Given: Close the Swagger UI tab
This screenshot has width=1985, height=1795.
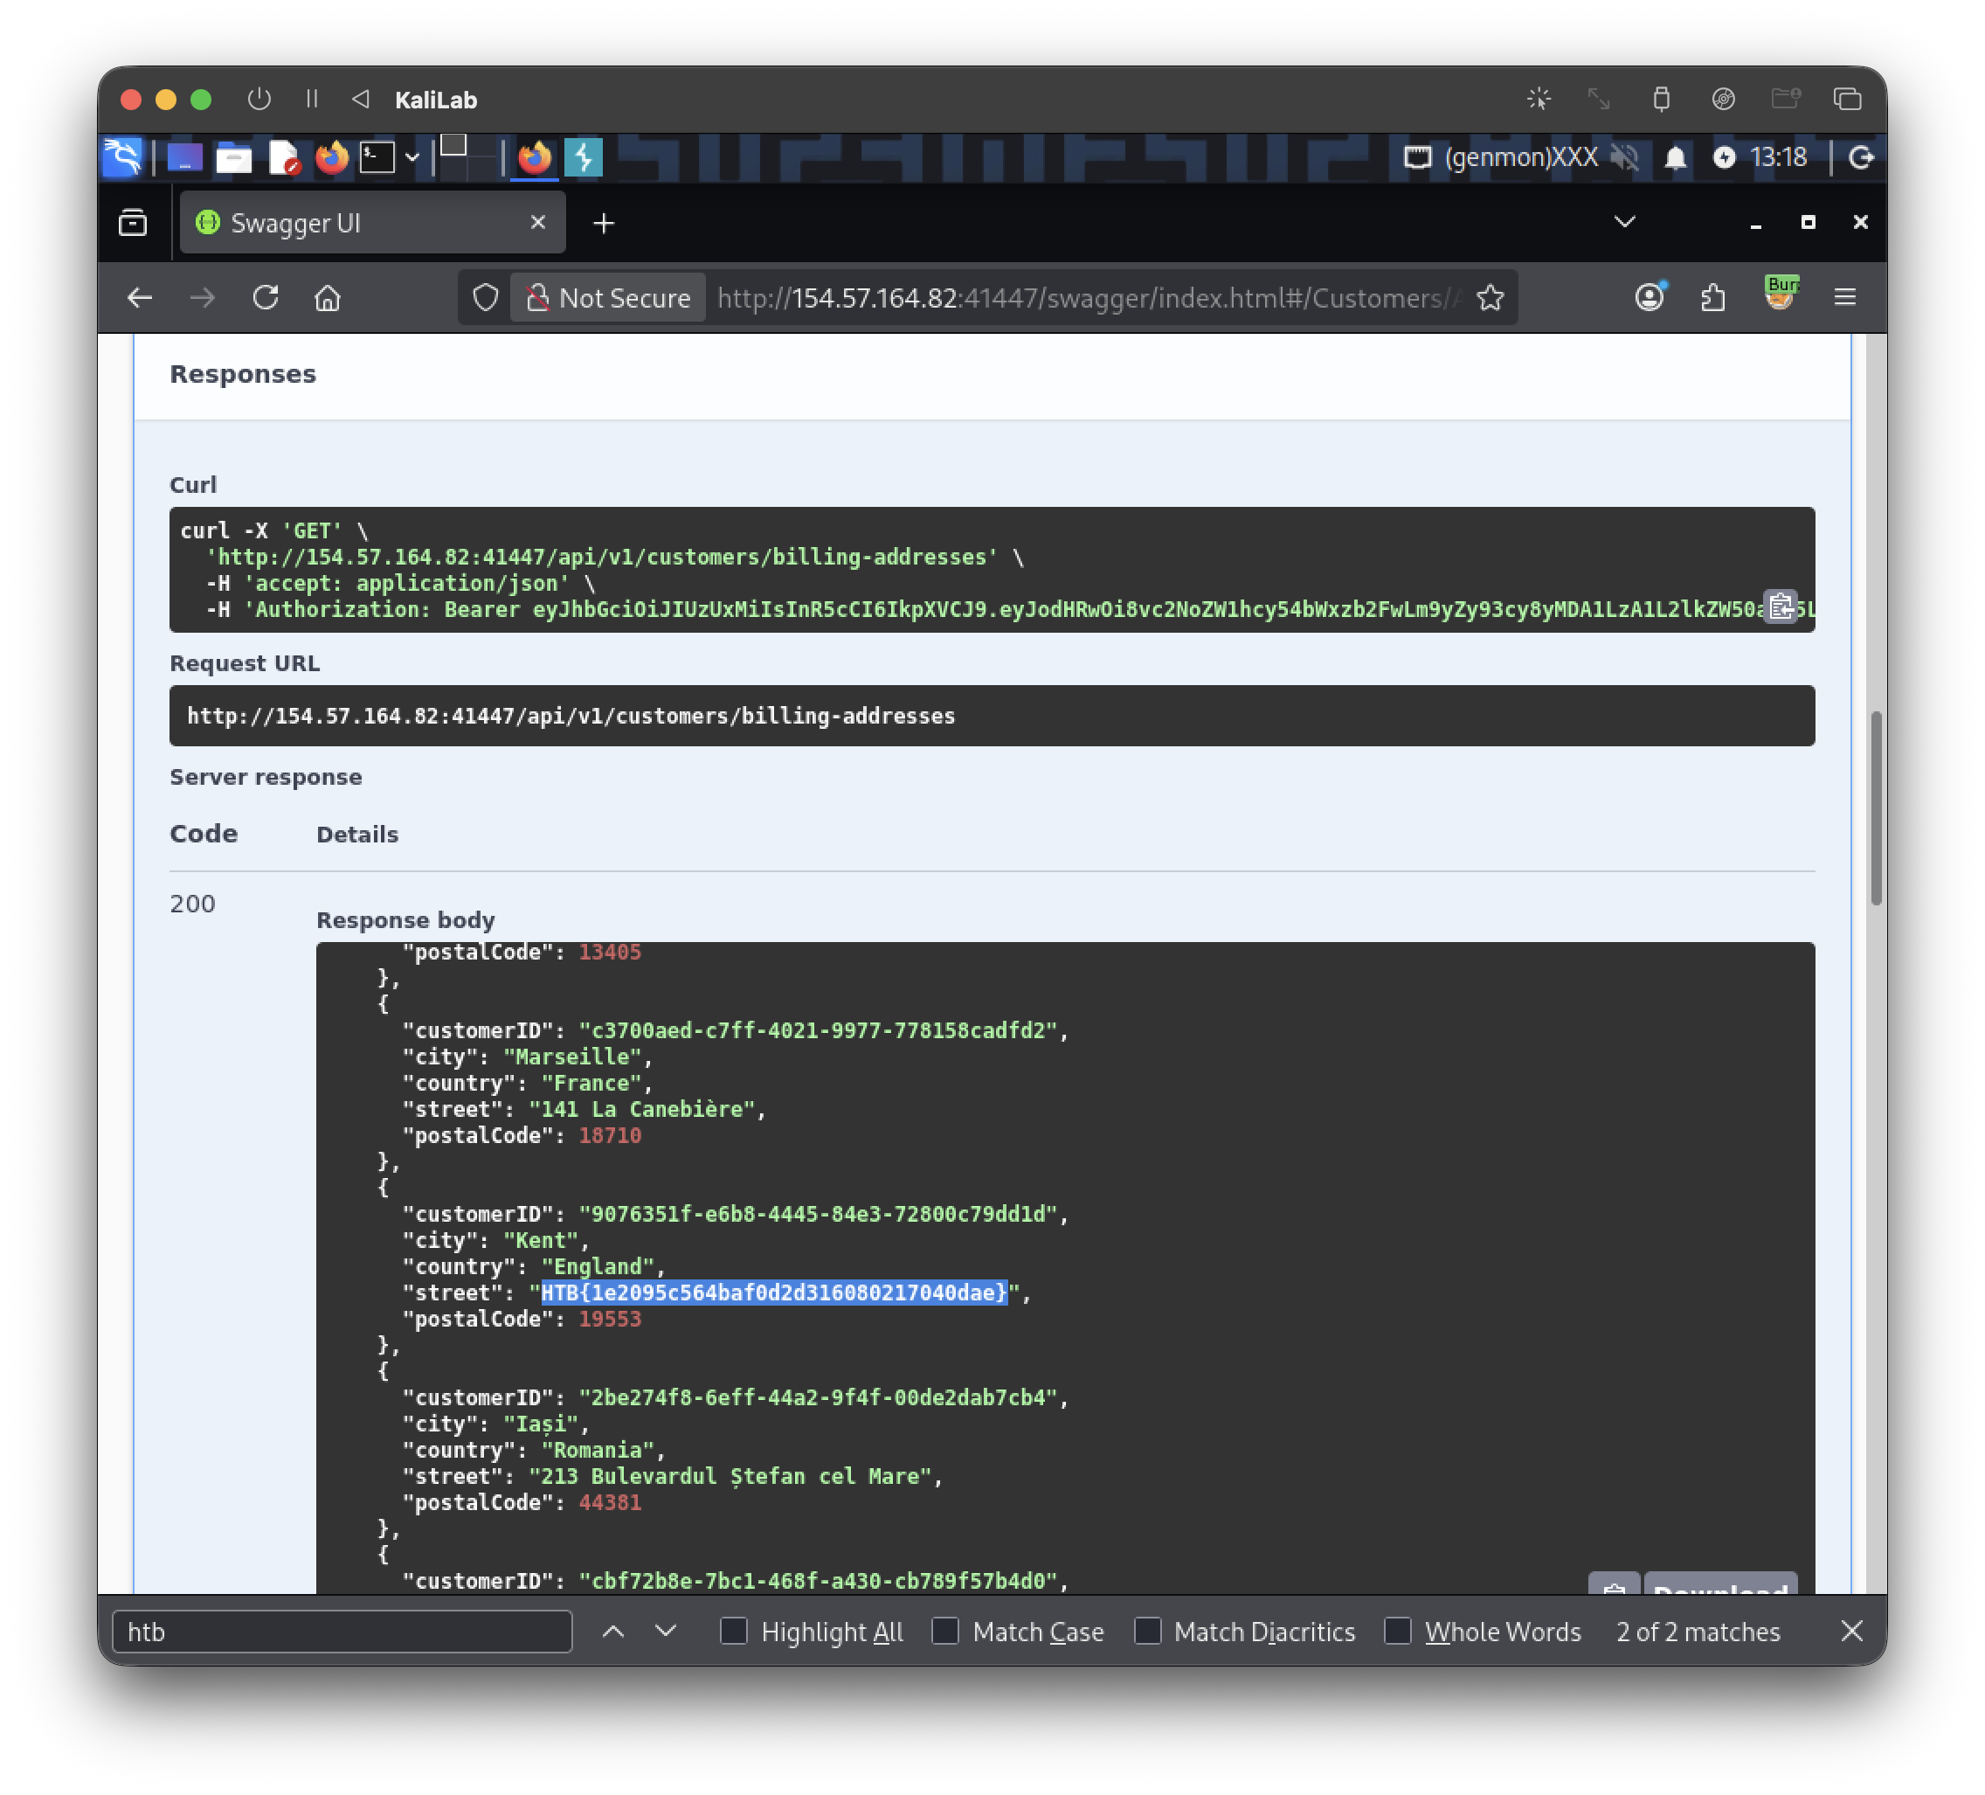Looking at the screenshot, I should (x=537, y=222).
